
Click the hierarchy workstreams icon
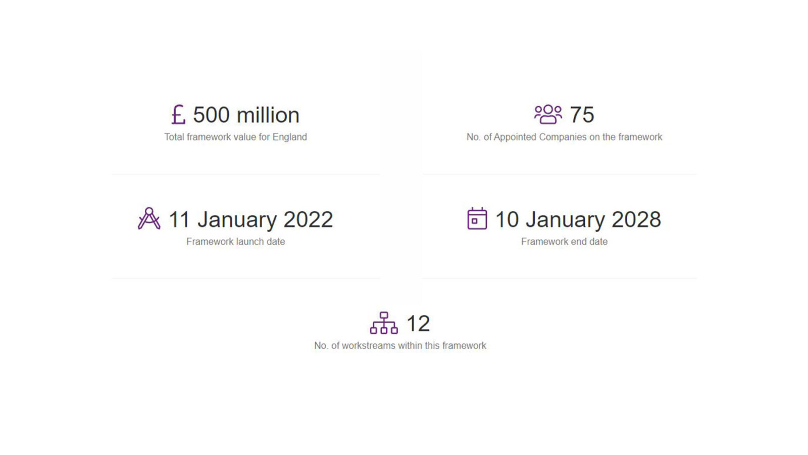click(x=384, y=323)
